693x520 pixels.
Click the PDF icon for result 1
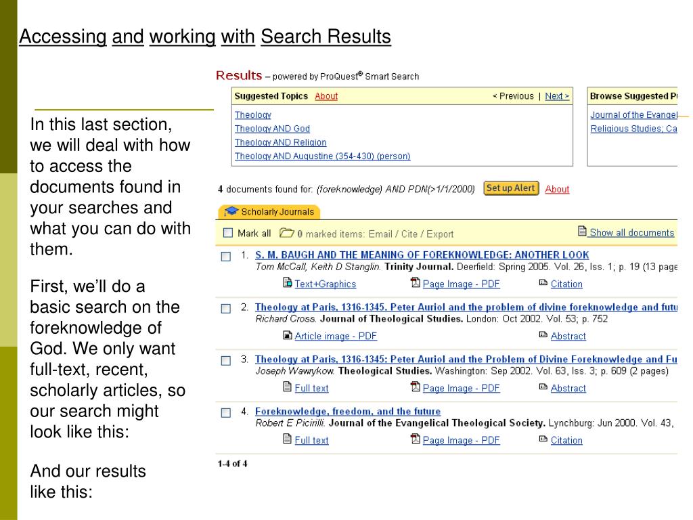tap(415, 282)
